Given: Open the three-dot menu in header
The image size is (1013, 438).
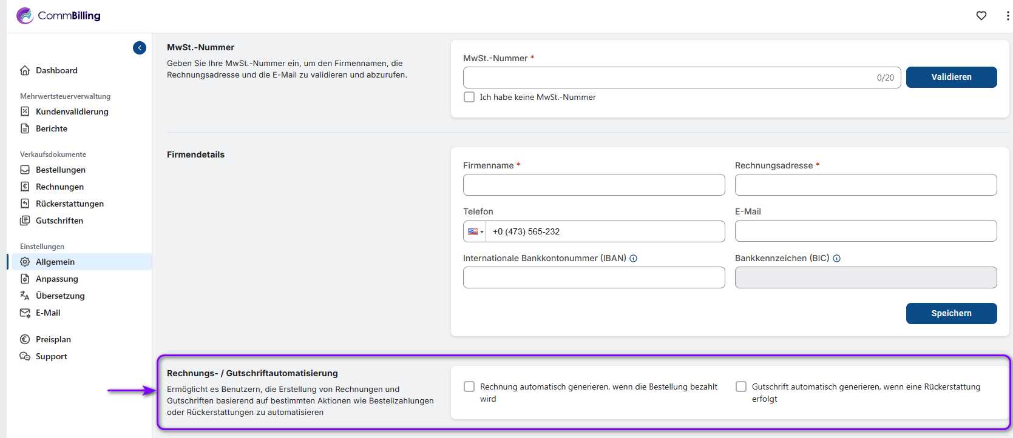Looking at the screenshot, I should coord(1008,16).
